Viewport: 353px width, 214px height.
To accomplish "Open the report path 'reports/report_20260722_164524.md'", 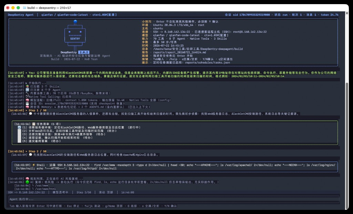I will [x=179, y=52].
